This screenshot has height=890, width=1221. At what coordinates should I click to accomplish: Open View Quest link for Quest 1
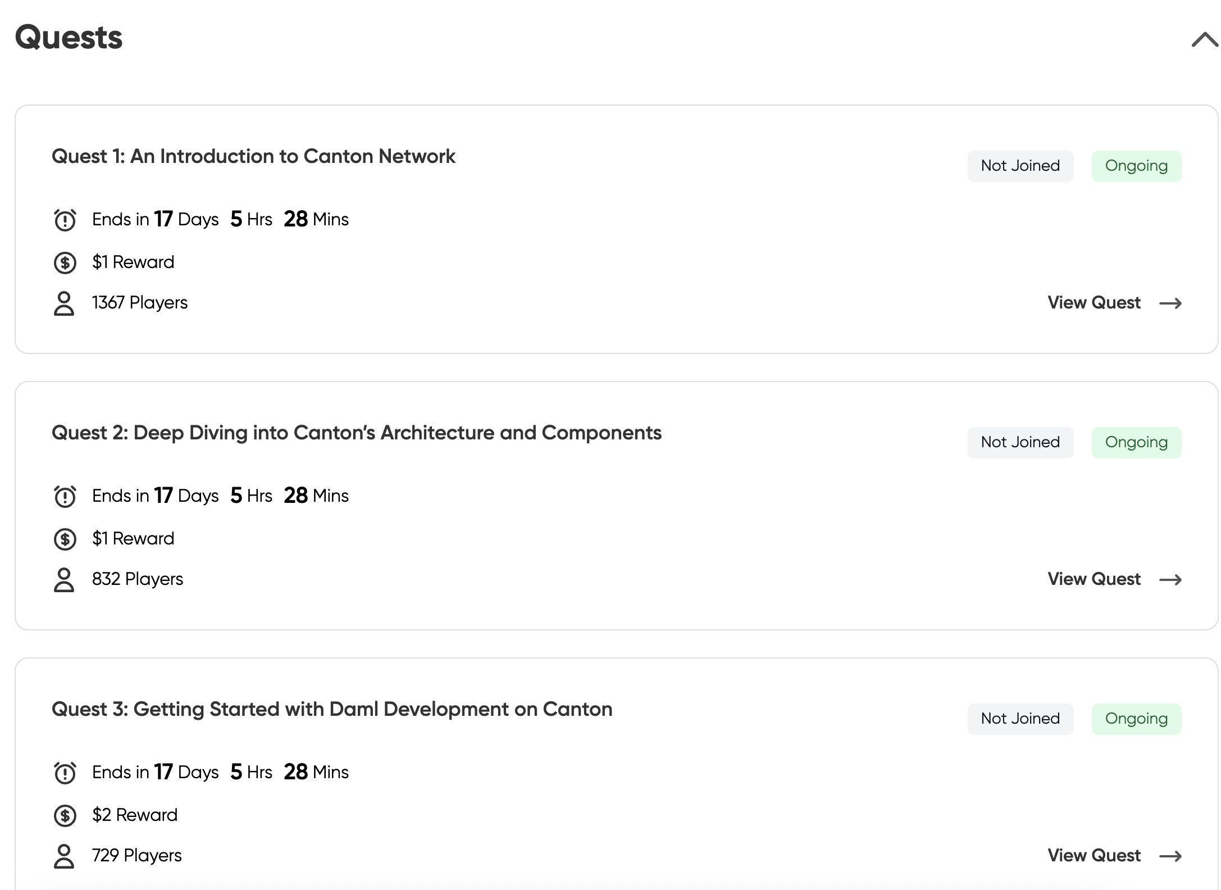pos(1114,303)
